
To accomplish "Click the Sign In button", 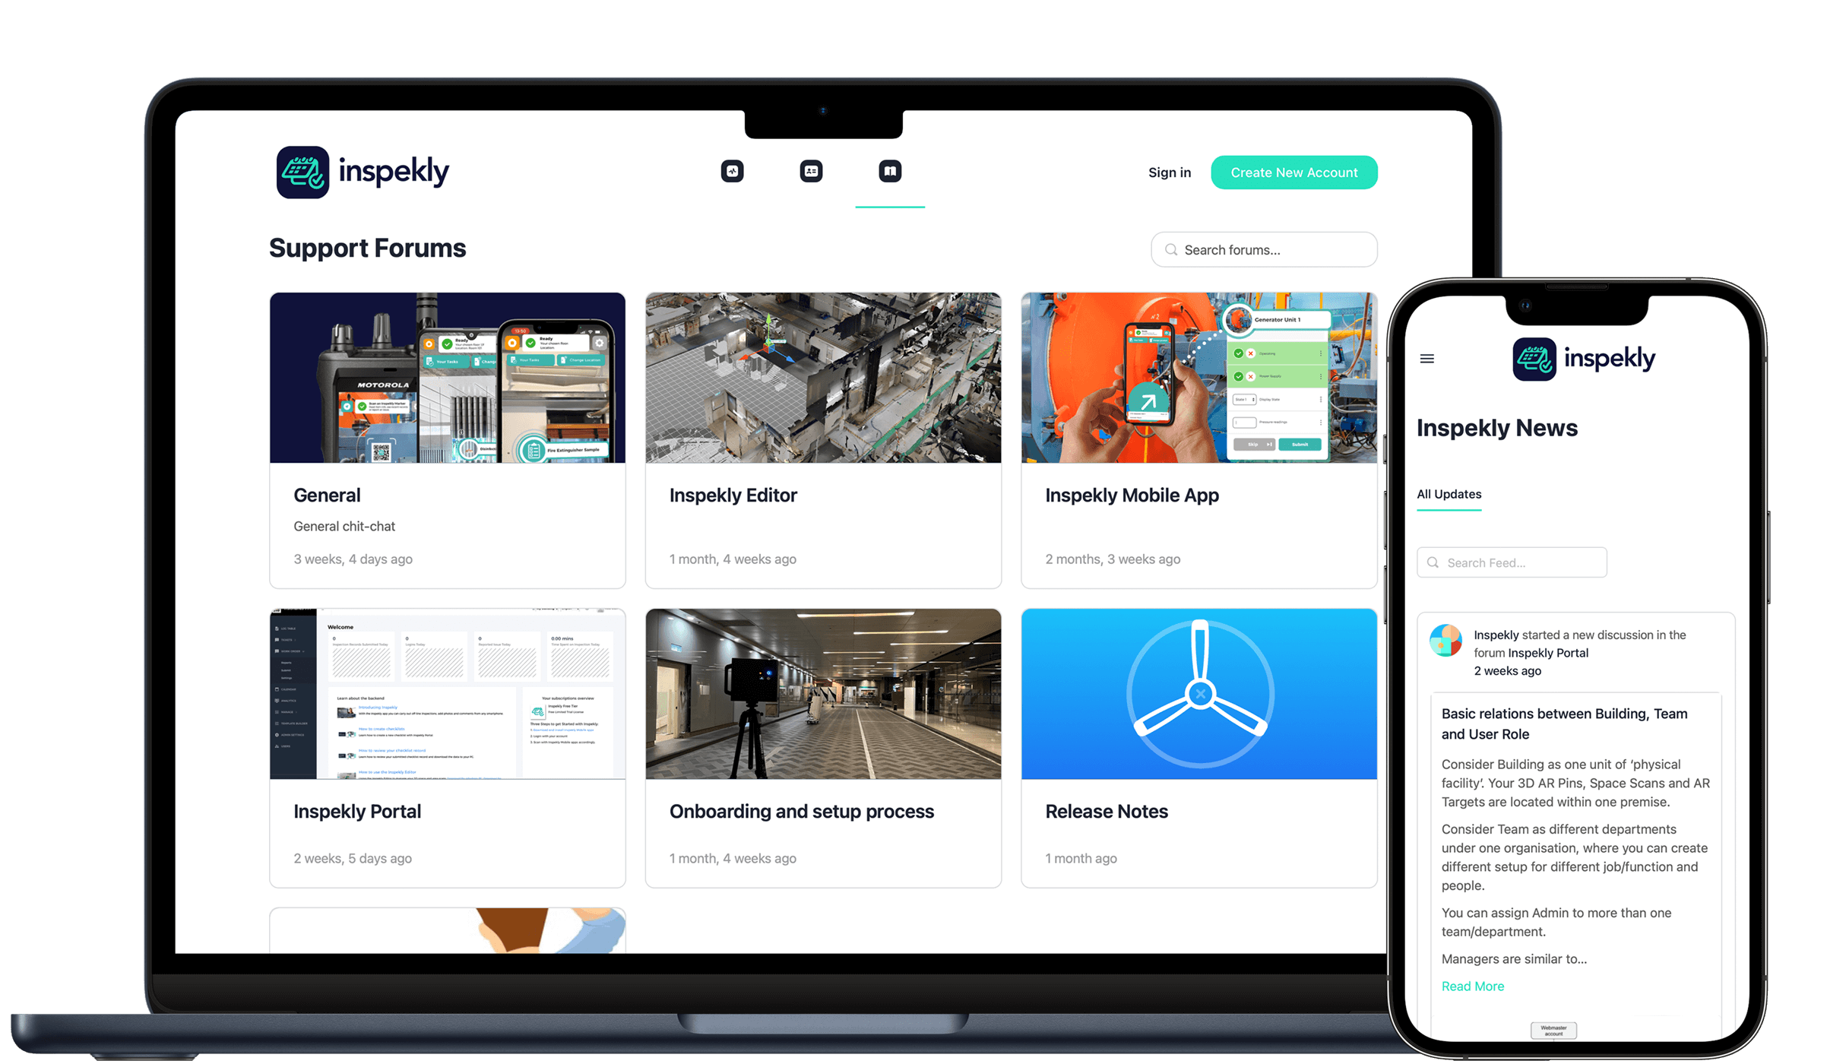I will click(x=1167, y=173).
